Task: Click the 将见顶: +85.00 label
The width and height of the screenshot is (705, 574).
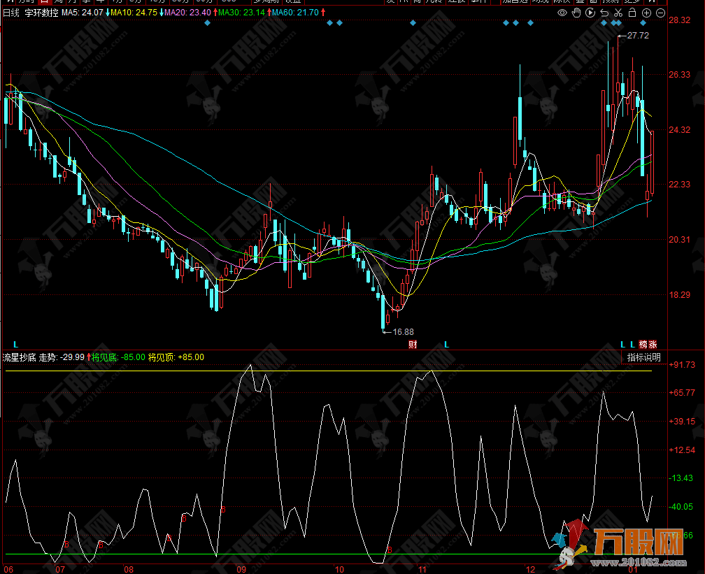Action: coord(176,357)
